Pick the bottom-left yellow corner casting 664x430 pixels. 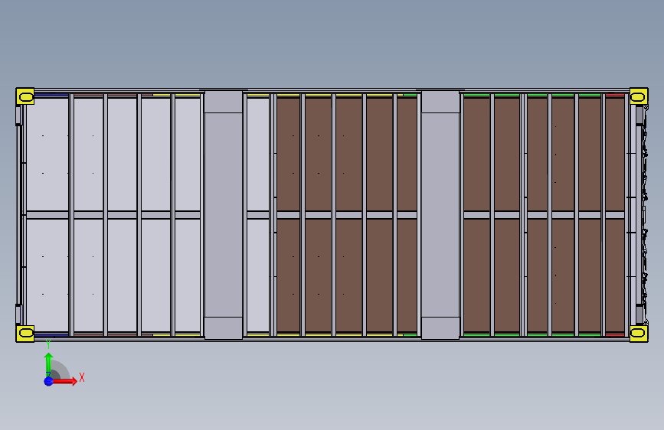click(x=25, y=333)
